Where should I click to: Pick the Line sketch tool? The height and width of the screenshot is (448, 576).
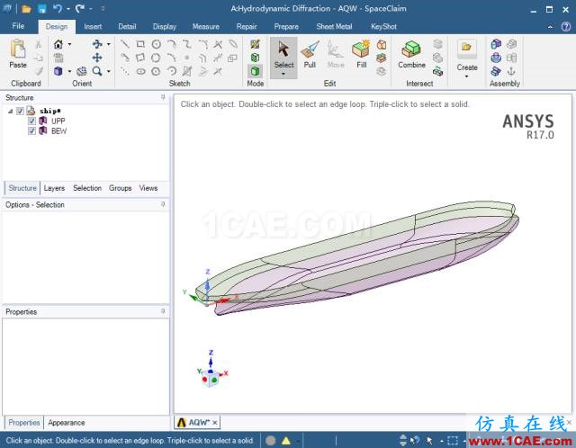(125, 44)
